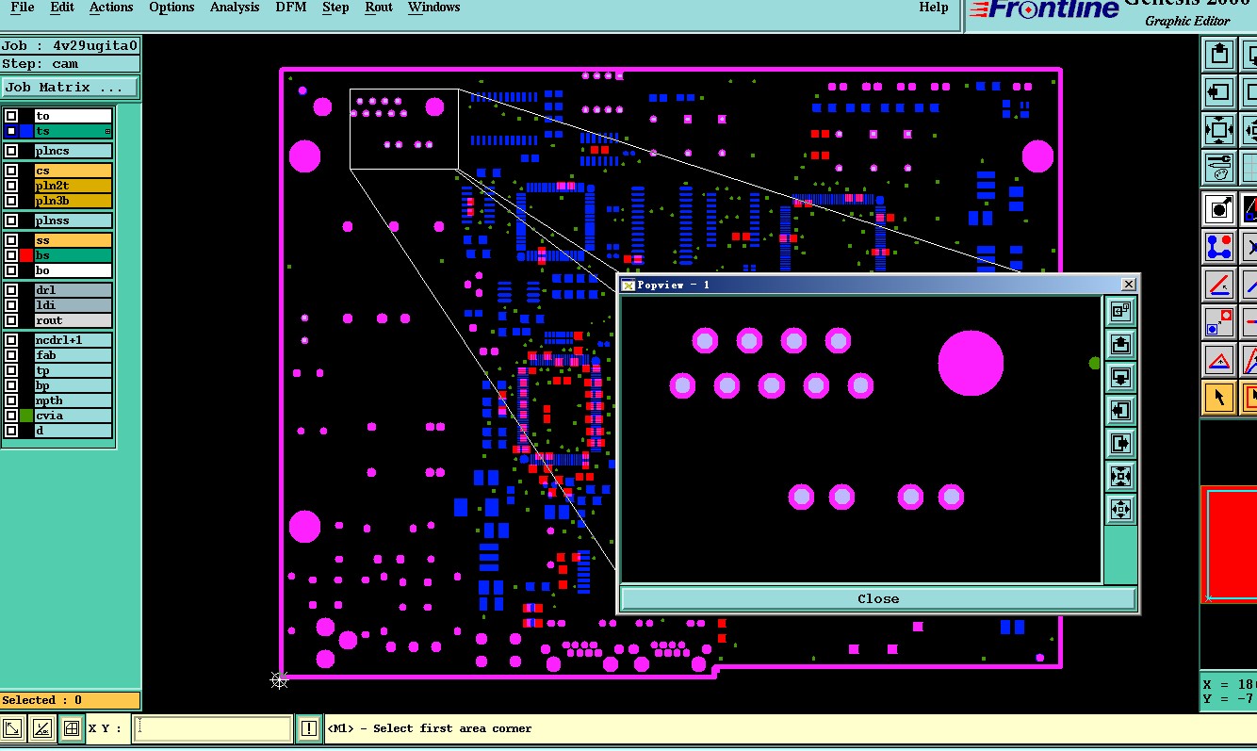Select the connected blue nodes tool

[1219, 247]
